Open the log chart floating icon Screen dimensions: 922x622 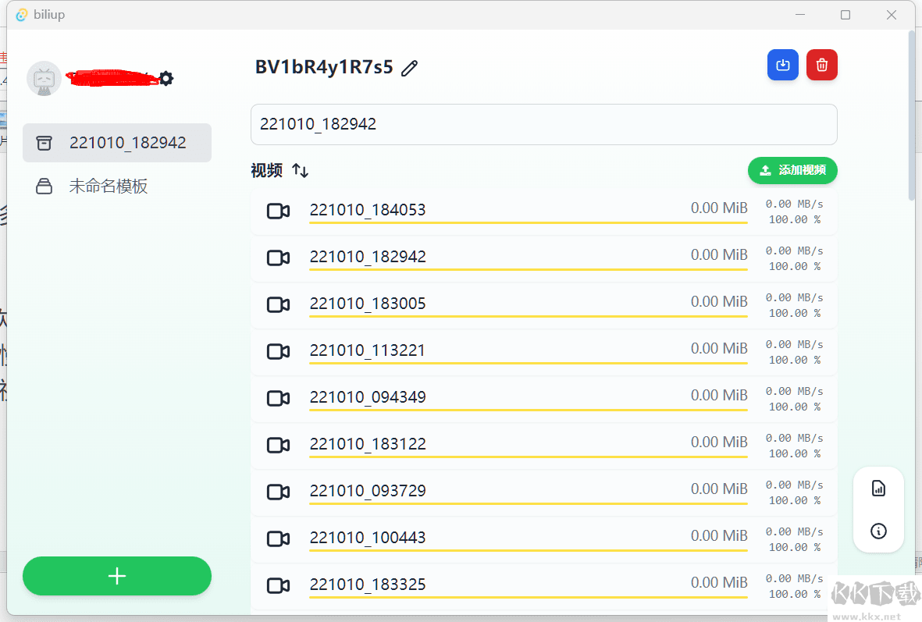pos(878,489)
